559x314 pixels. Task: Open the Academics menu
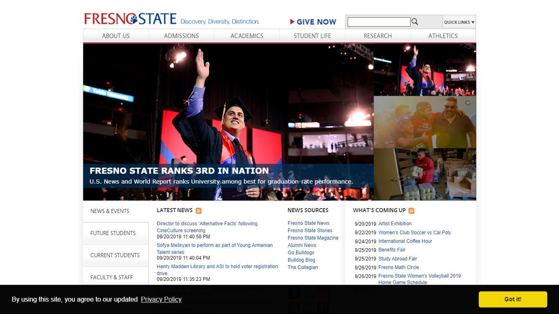pyautogui.click(x=247, y=36)
